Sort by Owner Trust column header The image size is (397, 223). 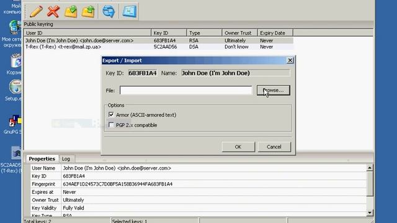pos(240,33)
